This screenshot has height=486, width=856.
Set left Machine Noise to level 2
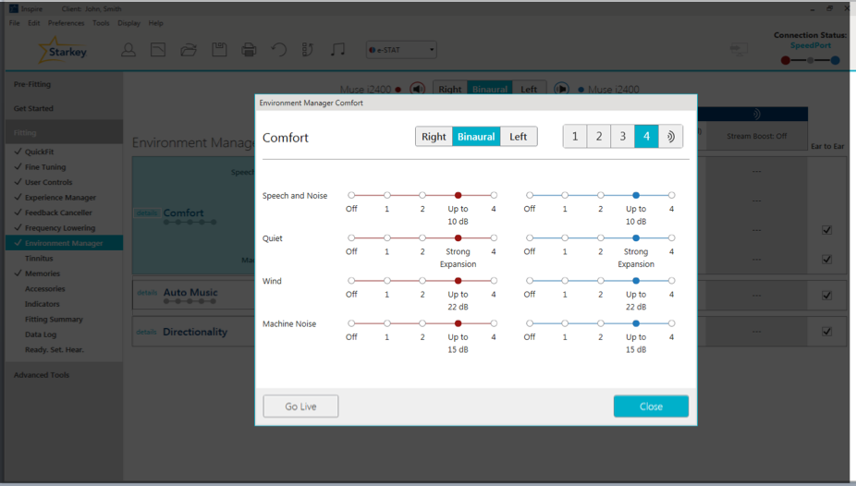pyautogui.click(x=601, y=323)
